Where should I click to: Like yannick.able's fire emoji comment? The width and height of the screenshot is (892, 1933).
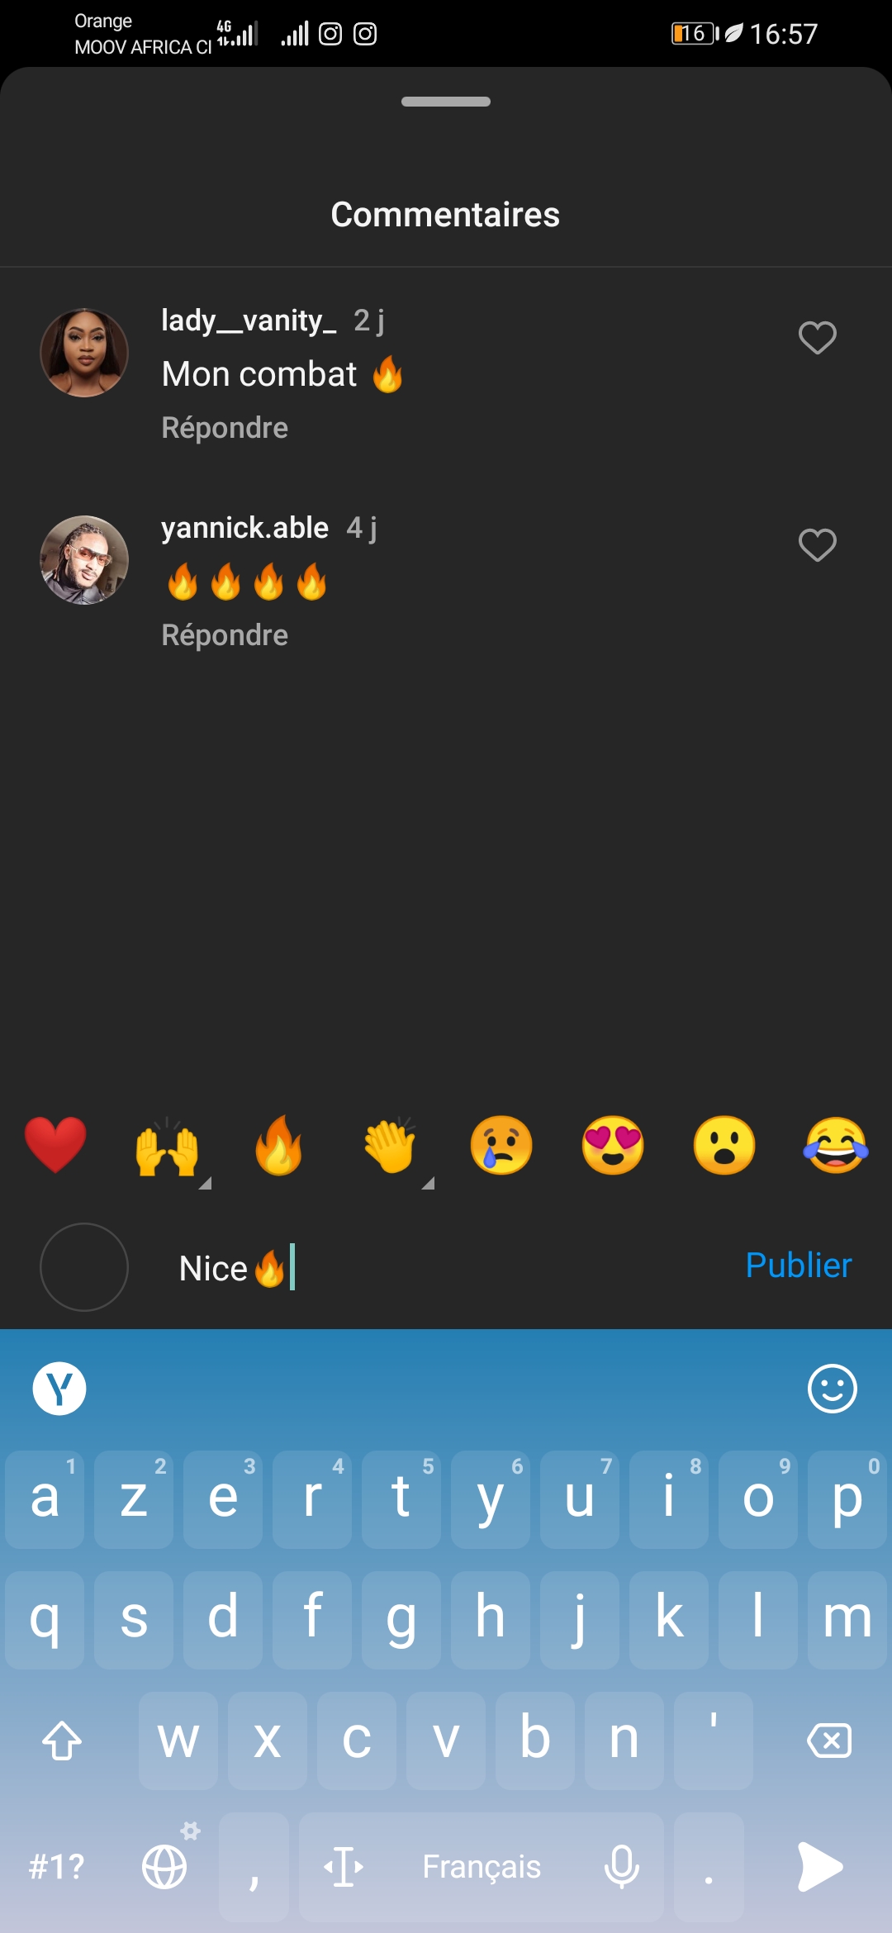tap(817, 545)
